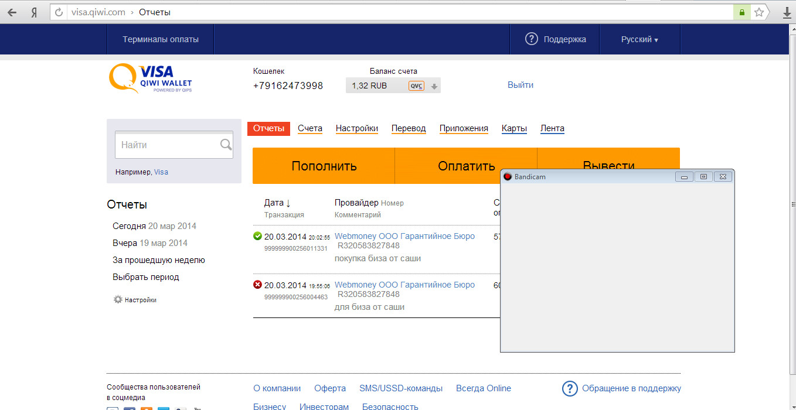796x410 pixels.
Task: Open the Лента tab
Action: click(x=552, y=128)
